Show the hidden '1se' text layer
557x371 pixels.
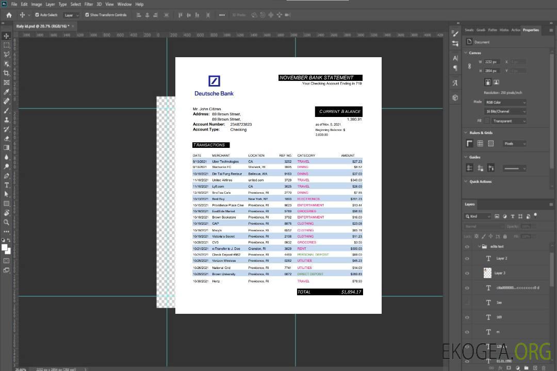(467, 303)
